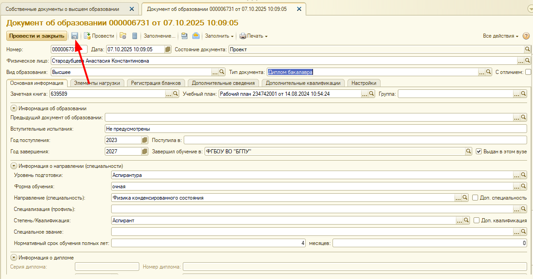Open the Заполнить dropdown menu
The height and width of the screenshot is (279, 533).
click(219, 36)
